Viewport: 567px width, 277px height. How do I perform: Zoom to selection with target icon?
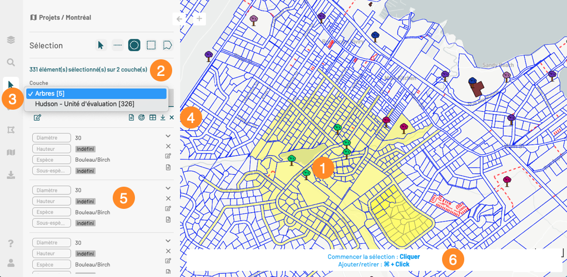click(142, 117)
